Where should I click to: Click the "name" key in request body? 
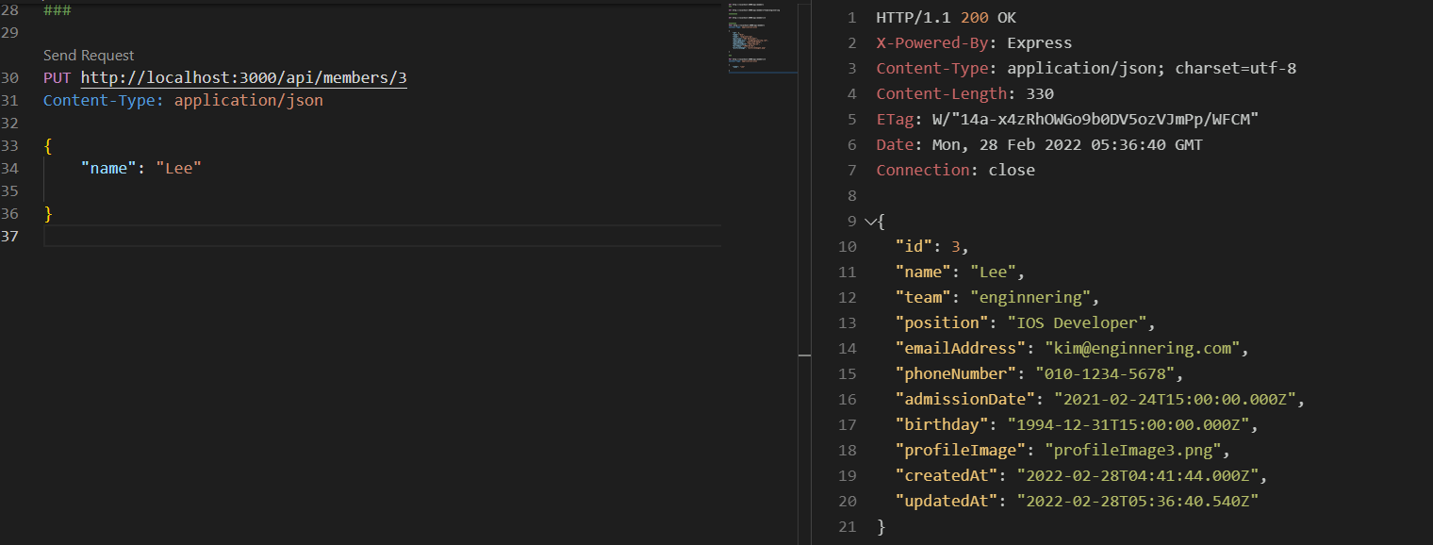tap(108, 168)
